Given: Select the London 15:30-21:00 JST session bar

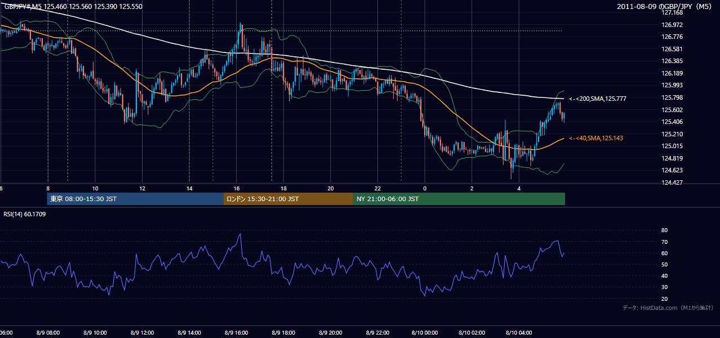Looking at the screenshot, I should (x=288, y=199).
